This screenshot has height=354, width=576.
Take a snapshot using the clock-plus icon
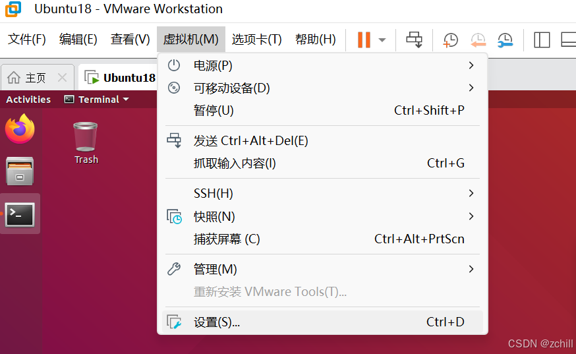[x=450, y=40]
